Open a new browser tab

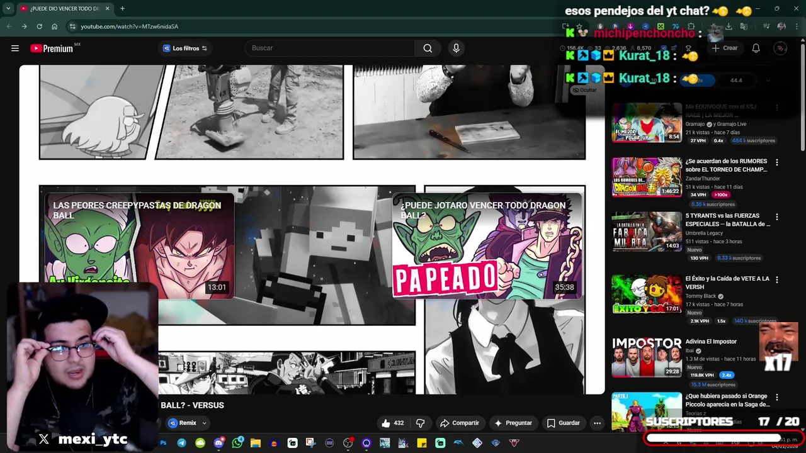(122, 9)
